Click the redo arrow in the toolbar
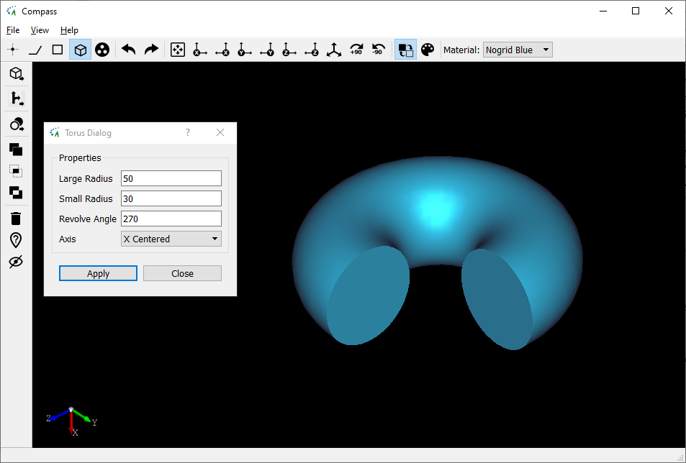This screenshot has height=463, width=686. click(151, 50)
